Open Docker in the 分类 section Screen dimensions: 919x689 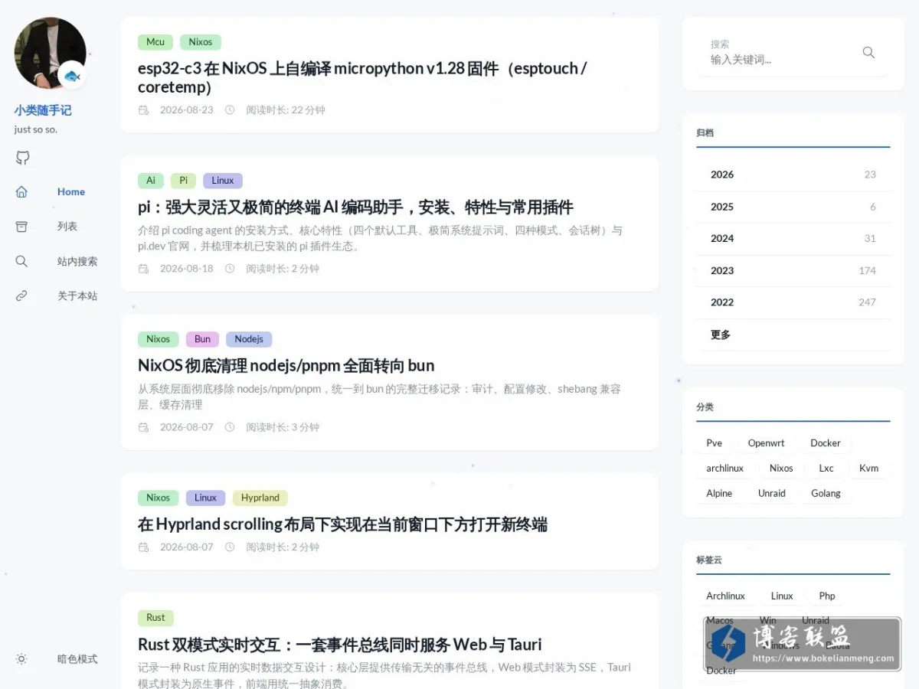826,443
